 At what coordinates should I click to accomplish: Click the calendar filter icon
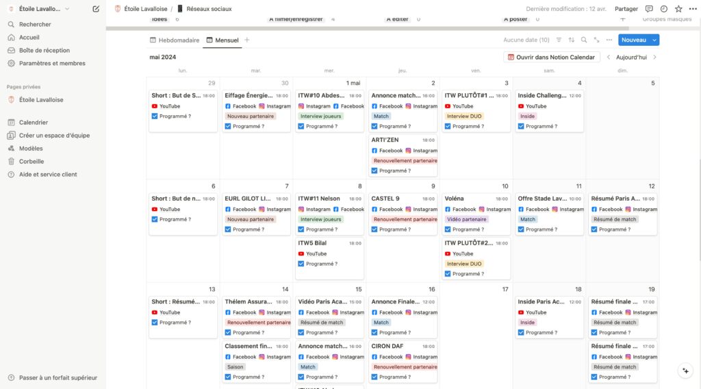coord(559,40)
